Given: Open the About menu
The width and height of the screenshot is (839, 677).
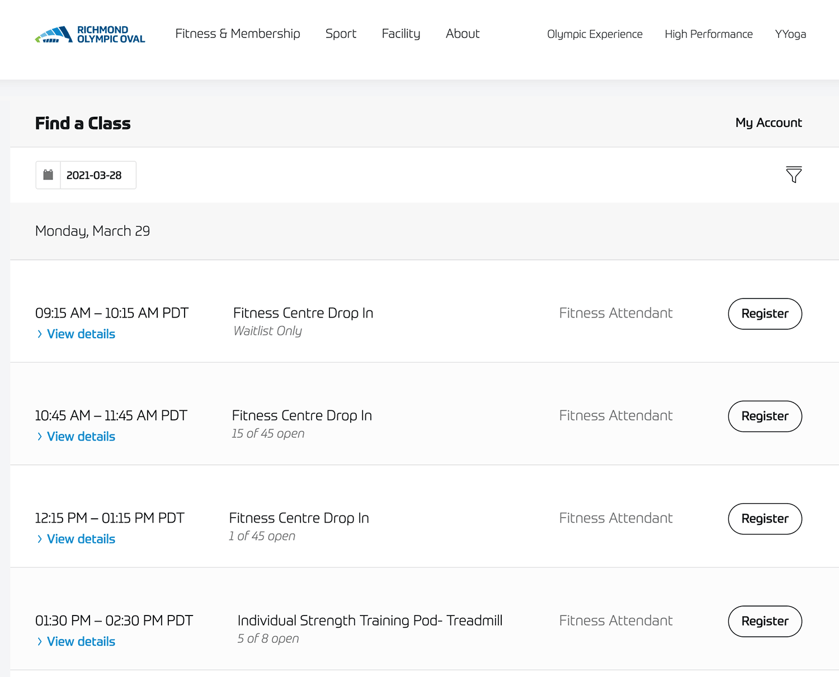Looking at the screenshot, I should tap(463, 34).
